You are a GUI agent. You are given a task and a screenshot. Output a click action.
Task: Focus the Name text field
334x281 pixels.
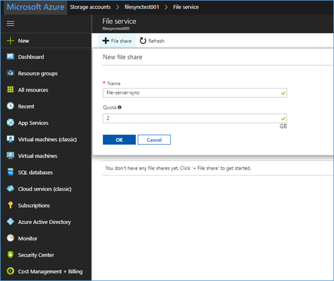pyautogui.click(x=195, y=93)
